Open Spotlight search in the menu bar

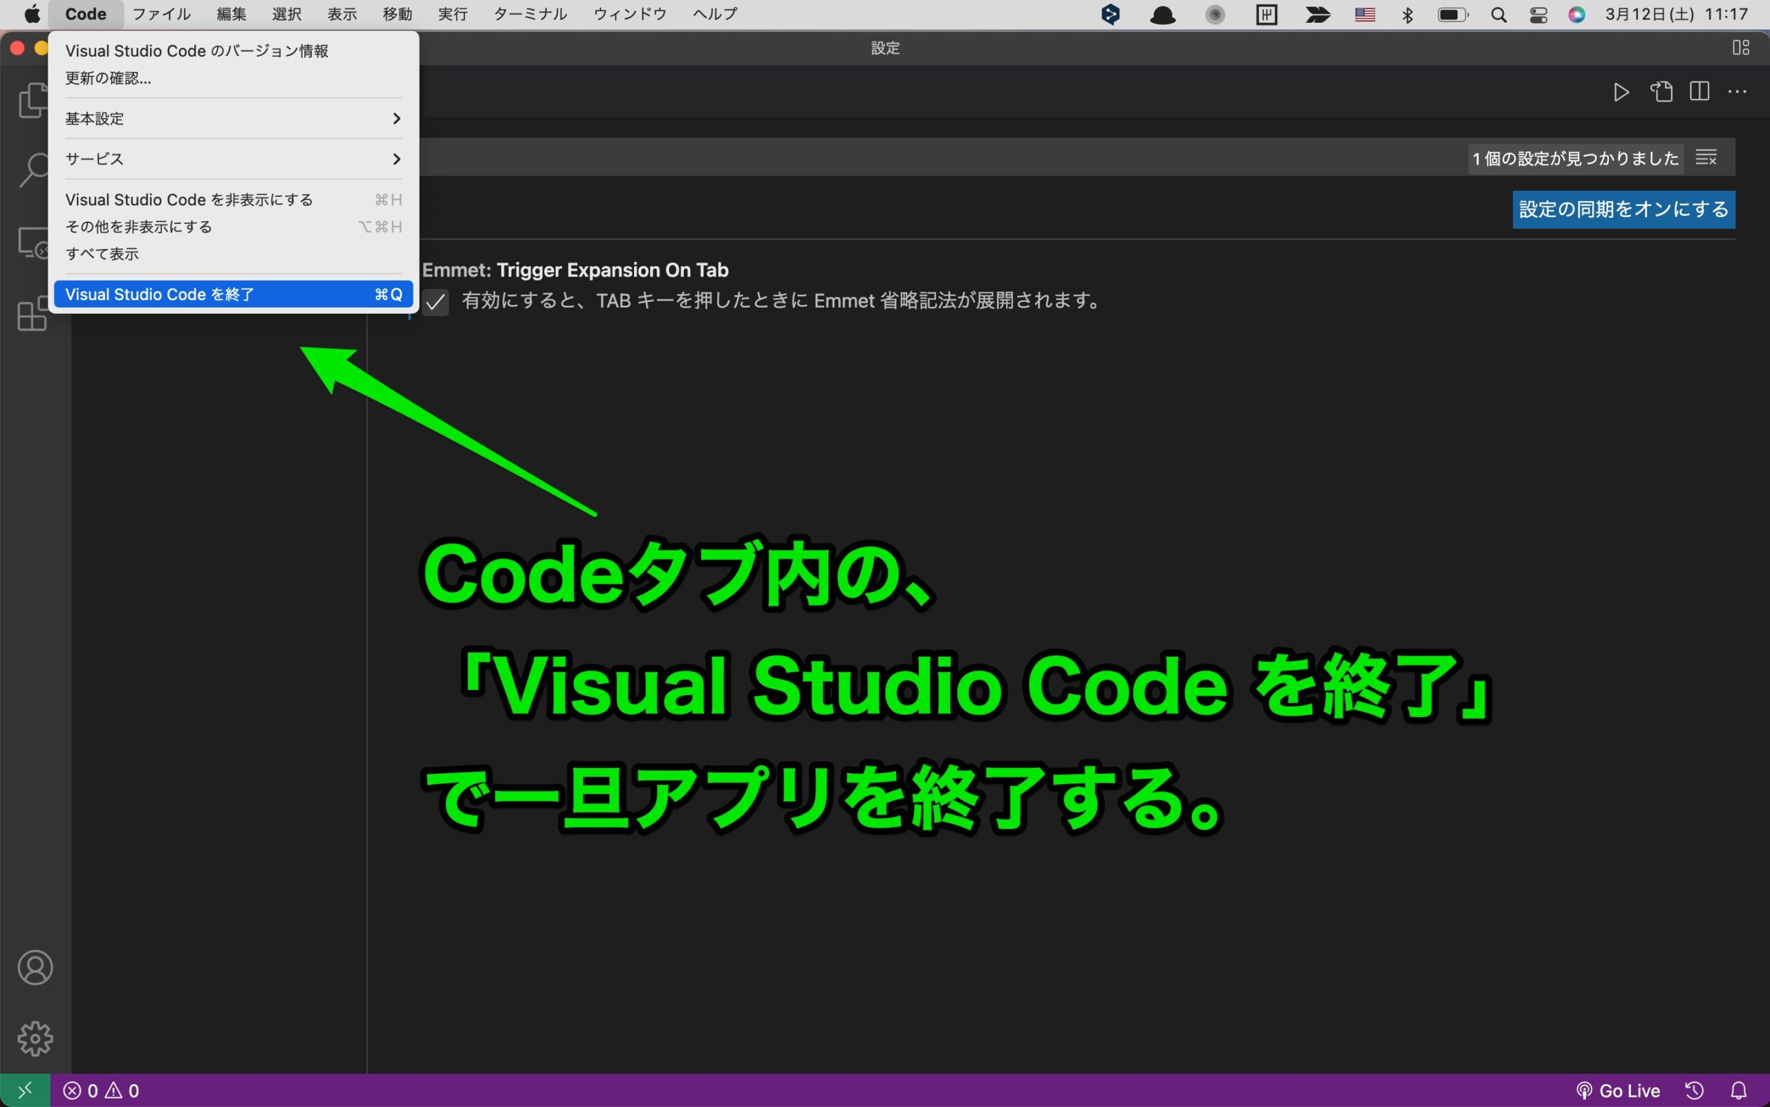click(1498, 15)
